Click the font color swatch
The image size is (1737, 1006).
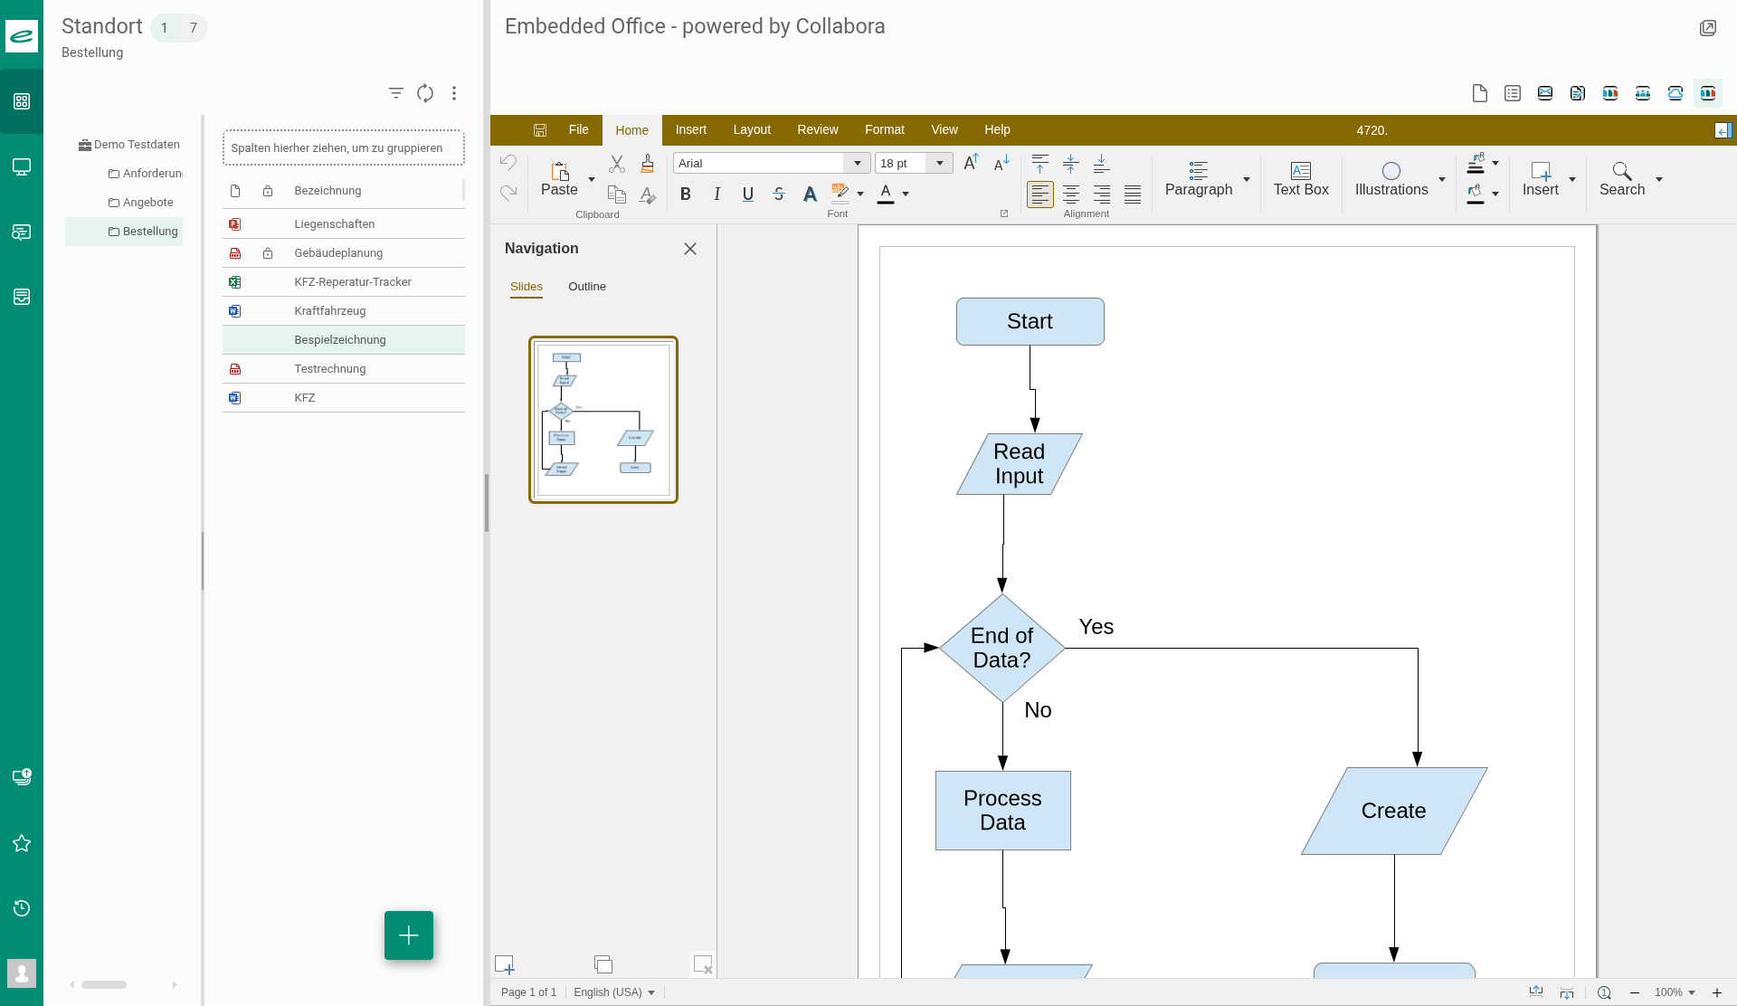click(886, 195)
